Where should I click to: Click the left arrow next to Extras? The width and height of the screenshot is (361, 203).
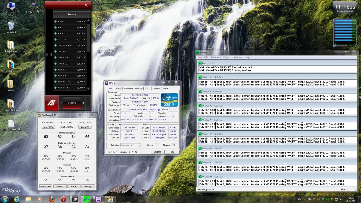click(61, 103)
